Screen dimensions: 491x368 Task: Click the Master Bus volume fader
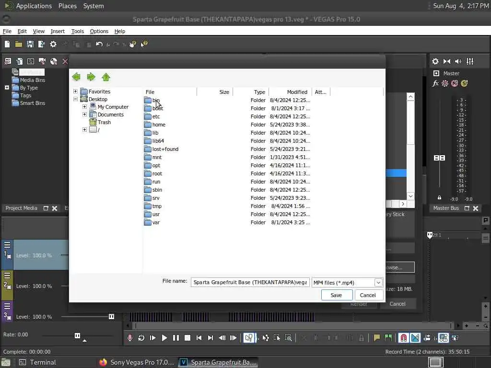pos(439,158)
